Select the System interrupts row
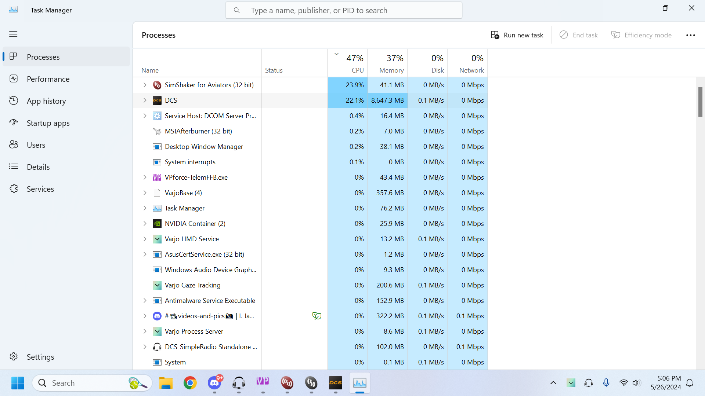Viewport: 705px width, 396px height. (310, 162)
